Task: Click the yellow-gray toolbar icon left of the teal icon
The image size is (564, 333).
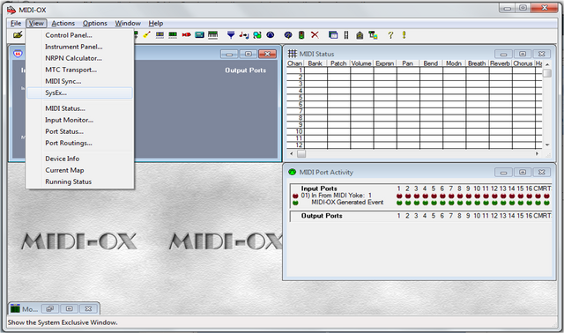Action: tap(160, 35)
